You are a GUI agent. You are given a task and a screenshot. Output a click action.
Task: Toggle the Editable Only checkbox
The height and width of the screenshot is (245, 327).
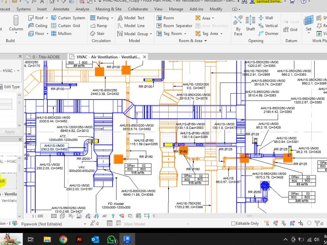point(233,223)
